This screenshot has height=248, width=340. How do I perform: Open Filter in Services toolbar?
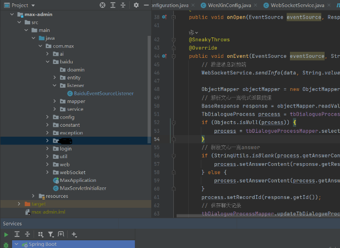pyautogui.click(x=51, y=234)
